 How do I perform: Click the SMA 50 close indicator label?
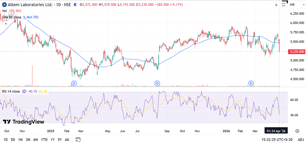click(x=12, y=17)
